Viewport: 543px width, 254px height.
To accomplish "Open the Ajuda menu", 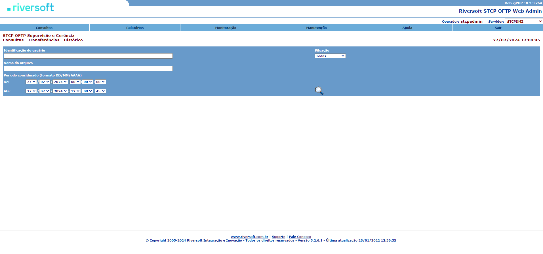I will click(x=407, y=28).
